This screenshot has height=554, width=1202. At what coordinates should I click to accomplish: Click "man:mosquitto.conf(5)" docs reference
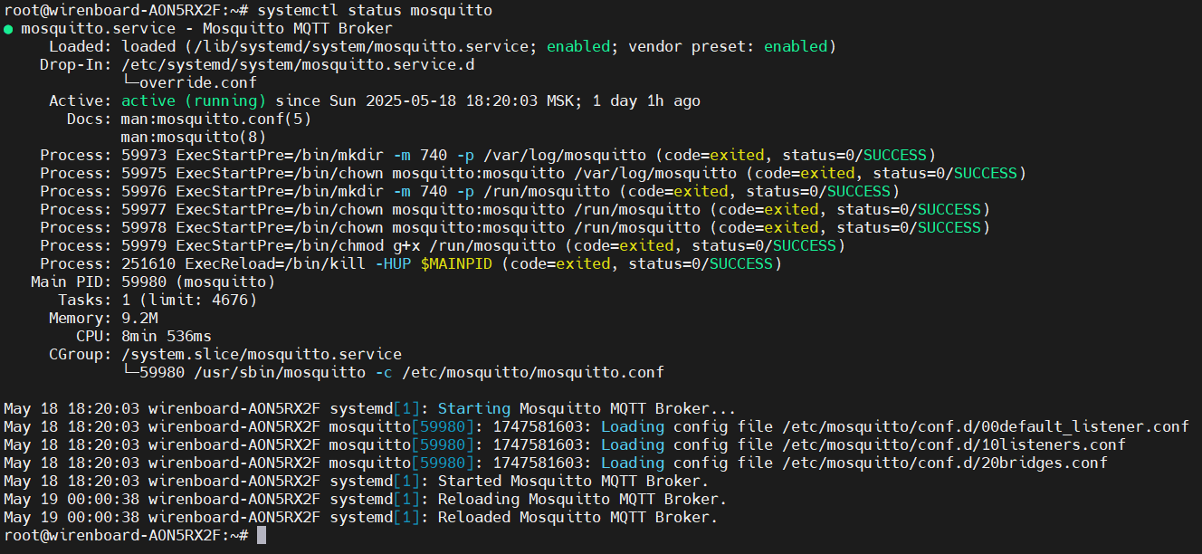(x=216, y=119)
